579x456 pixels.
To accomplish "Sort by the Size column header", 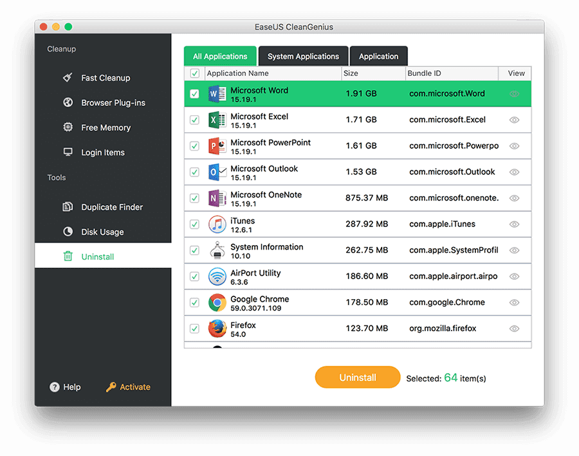I will (x=373, y=73).
